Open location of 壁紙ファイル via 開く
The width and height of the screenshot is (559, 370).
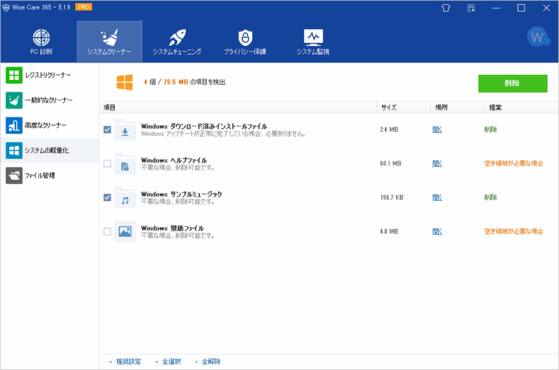click(x=437, y=232)
